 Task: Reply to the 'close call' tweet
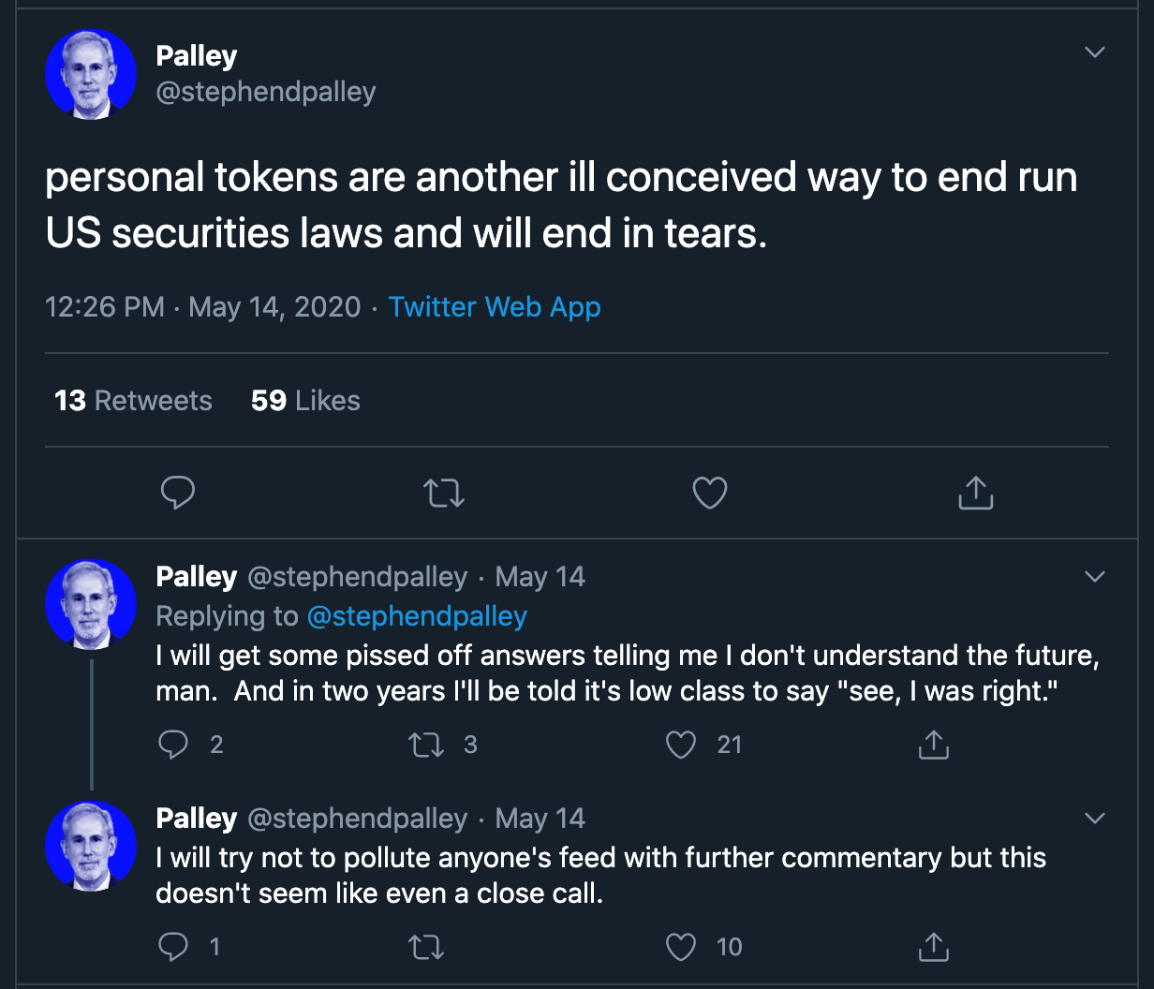173,948
